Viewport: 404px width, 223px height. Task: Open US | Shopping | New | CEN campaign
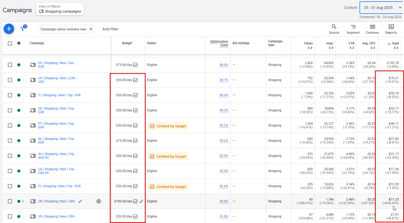click(x=56, y=216)
